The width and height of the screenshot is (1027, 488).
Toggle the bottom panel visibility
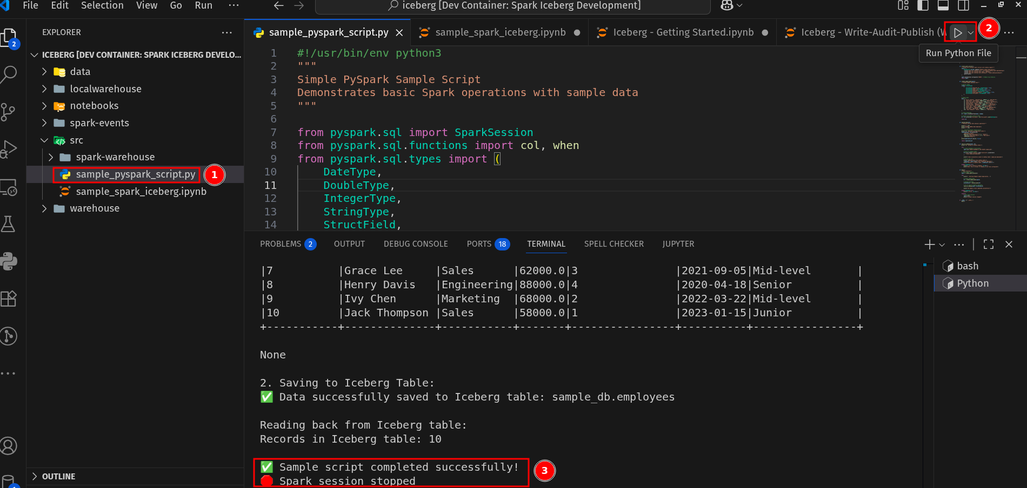point(943,5)
